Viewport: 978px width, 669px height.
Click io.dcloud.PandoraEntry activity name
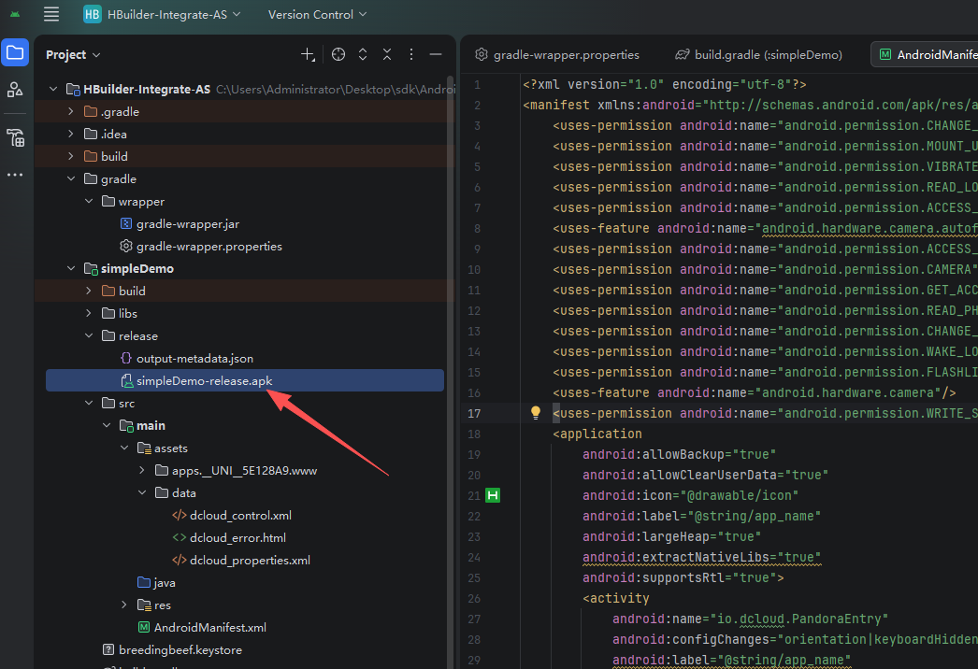[x=798, y=619]
